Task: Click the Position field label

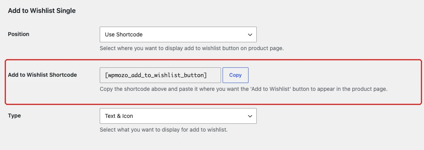Action: coord(19,34)
